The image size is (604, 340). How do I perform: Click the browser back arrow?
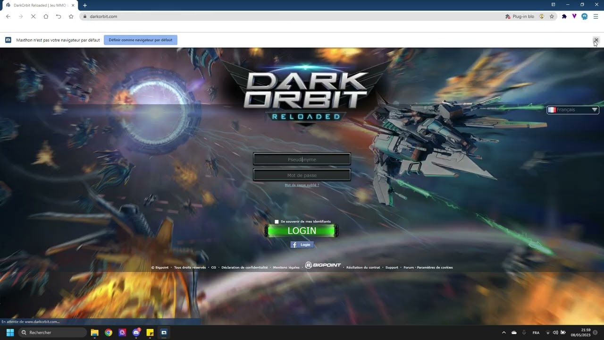8,17
